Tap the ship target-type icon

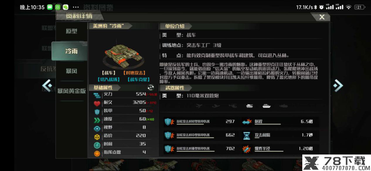pos(267,106)
